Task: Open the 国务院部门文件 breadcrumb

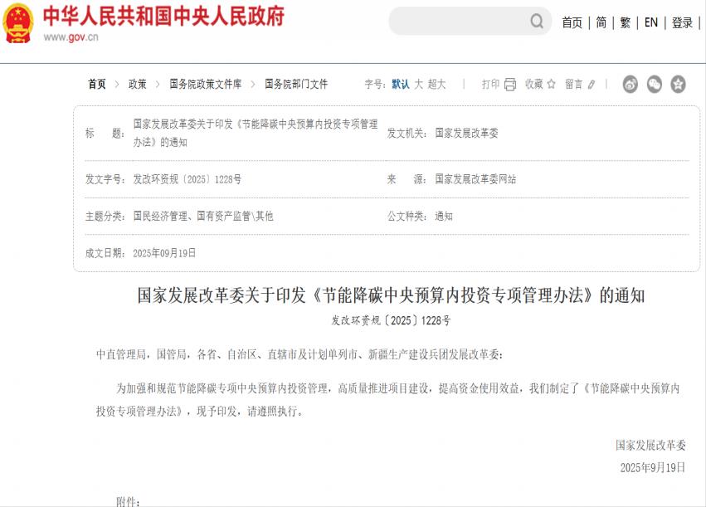Action: tap(296, 84)
